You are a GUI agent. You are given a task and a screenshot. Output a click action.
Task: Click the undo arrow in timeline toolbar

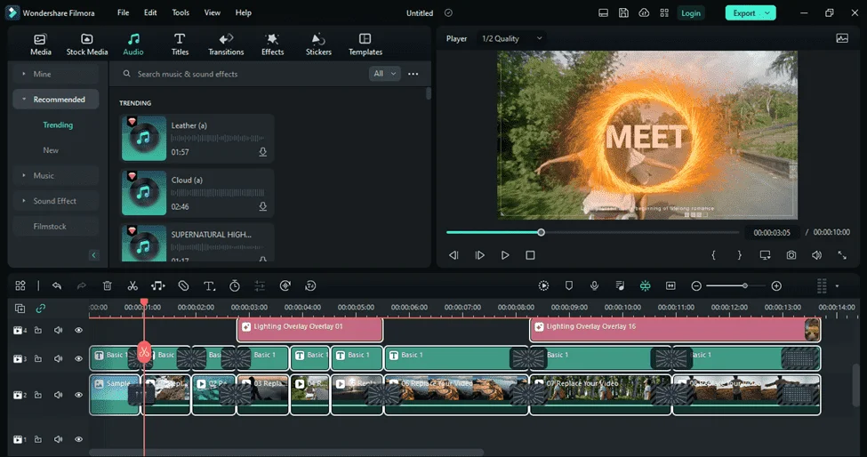[56, 285]
